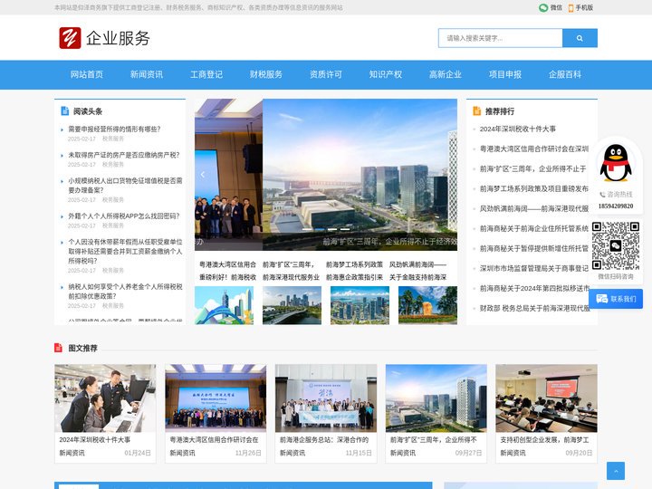Open aerial coastal city thumbnail
This screenshot has height=489, width=652.
(360, 305)
